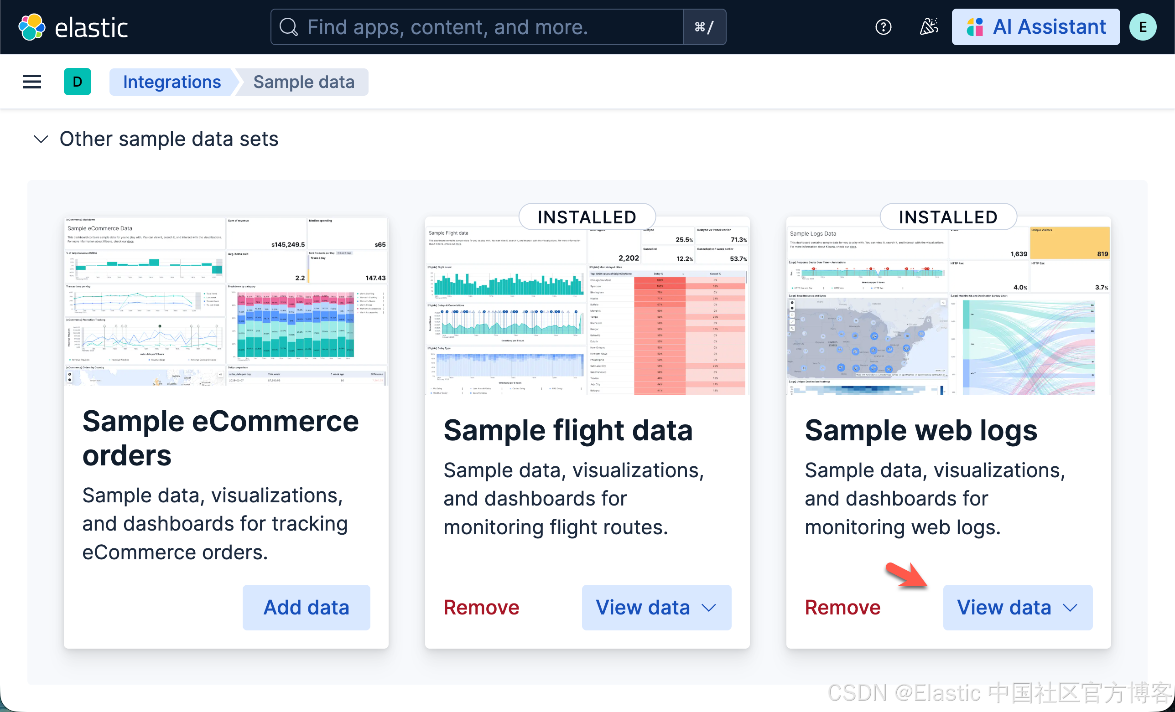
Task: Open the hamburger navigation menu
Action: (x=32, y=82)
